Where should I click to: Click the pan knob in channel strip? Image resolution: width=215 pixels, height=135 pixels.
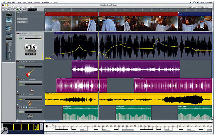click(10, 44)
